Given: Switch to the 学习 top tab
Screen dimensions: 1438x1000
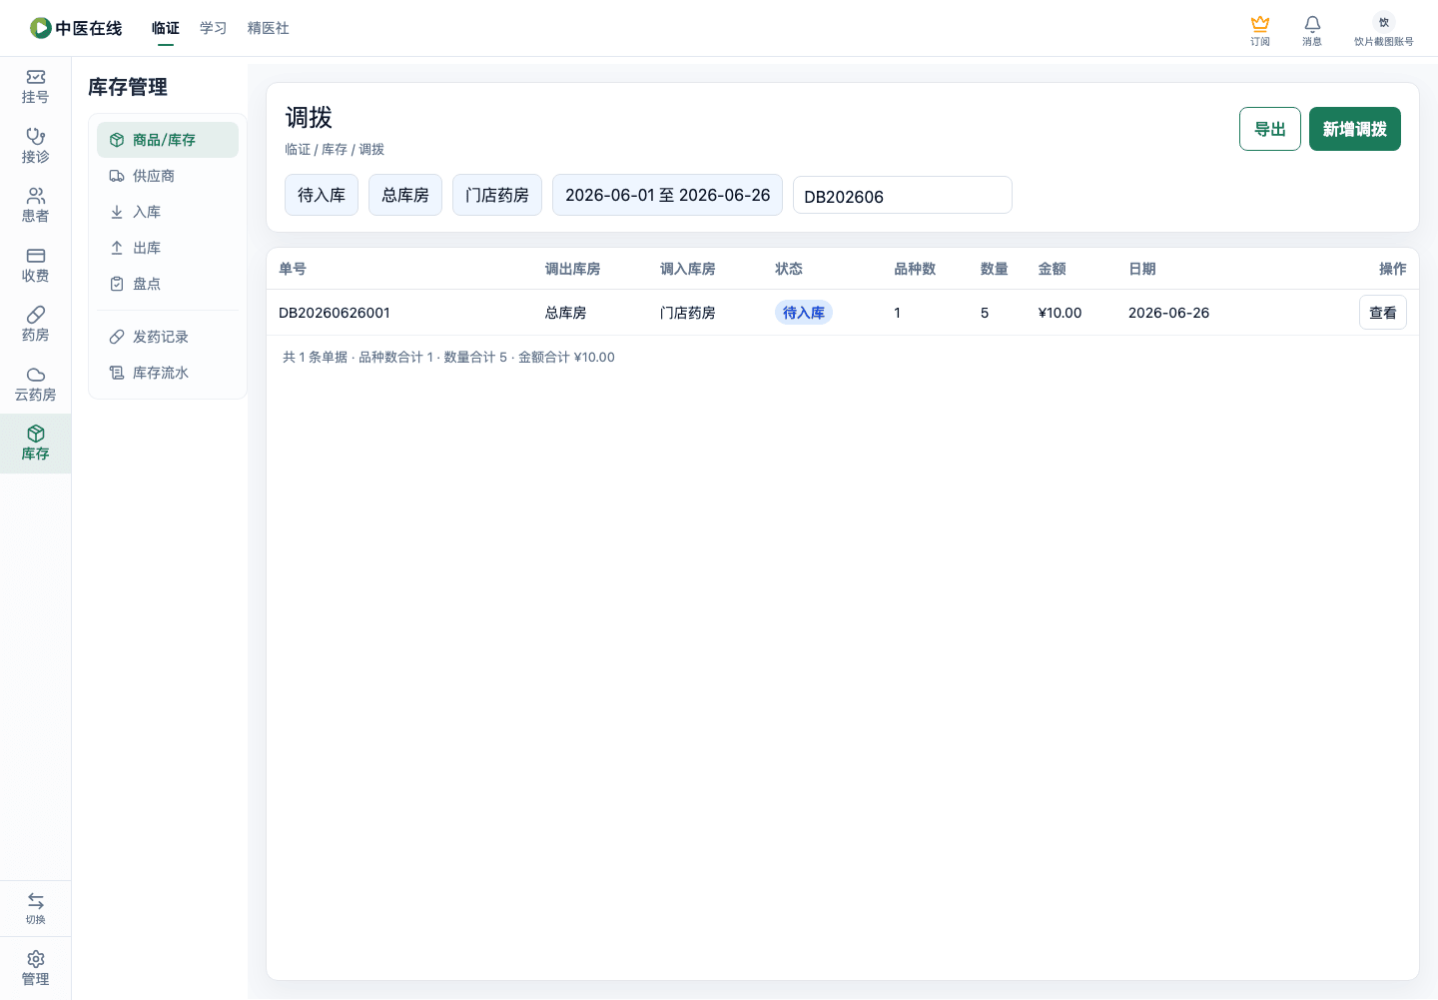Looking at the screenshot, I should tap(214, 28).
